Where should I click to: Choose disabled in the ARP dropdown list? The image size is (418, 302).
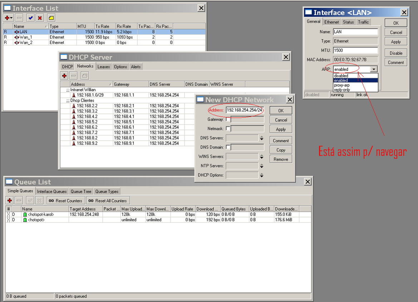(355, 76)
